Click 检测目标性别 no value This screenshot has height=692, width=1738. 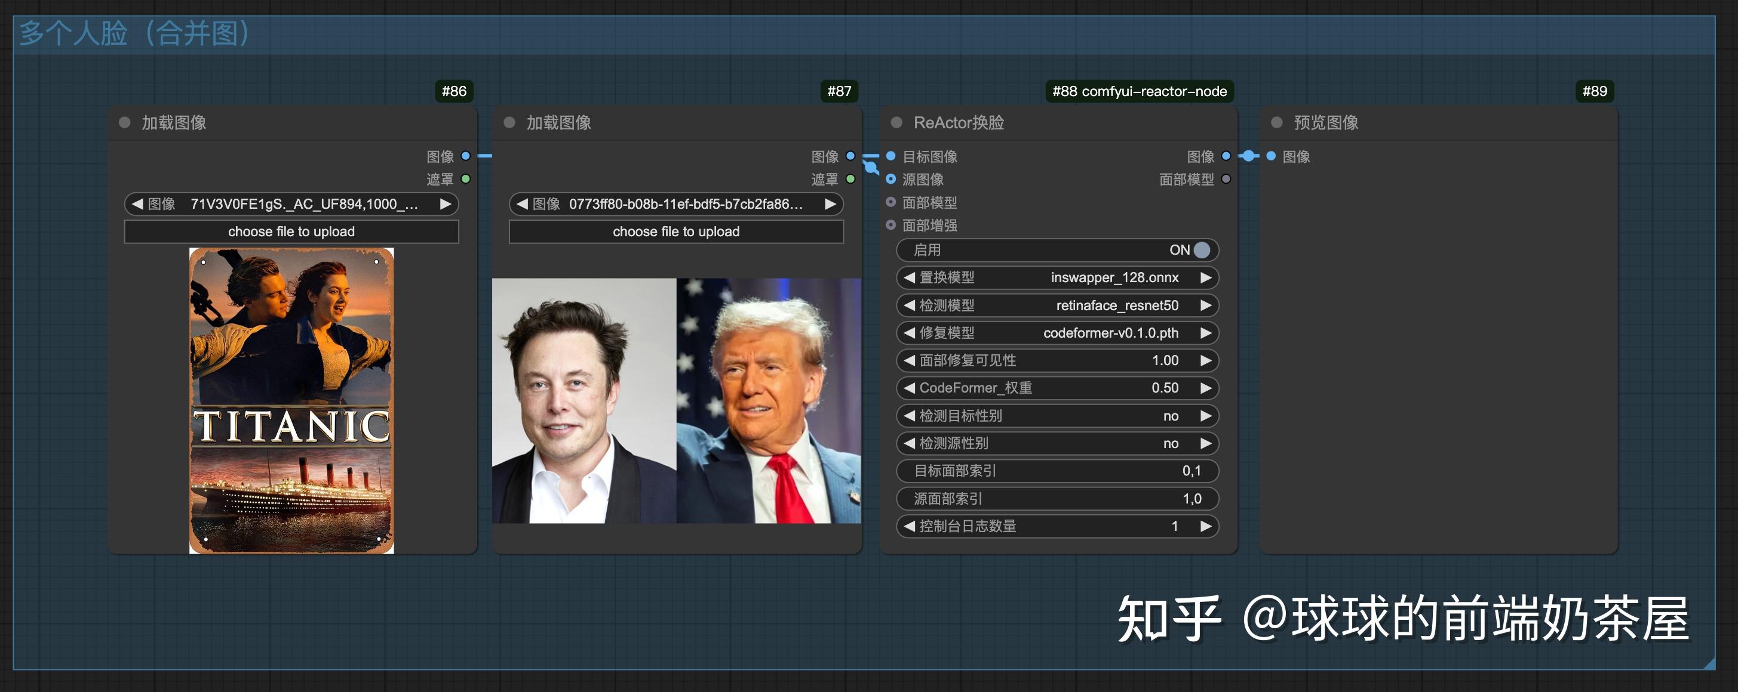pos(1171,416)
